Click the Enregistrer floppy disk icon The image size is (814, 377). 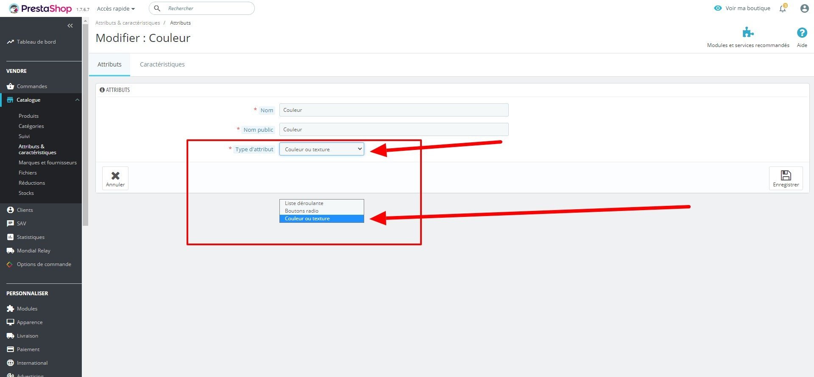coord(786,175)
